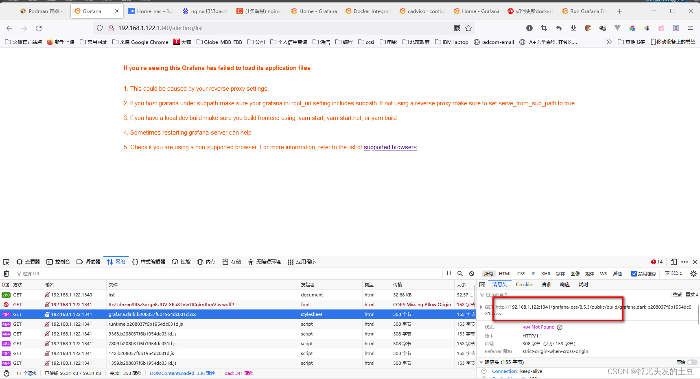
Task: Click the crop screenshot extension icon
Action: coord(544,28)
